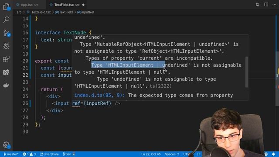Click the opening <div> tag on line 25

coord(53,96)
